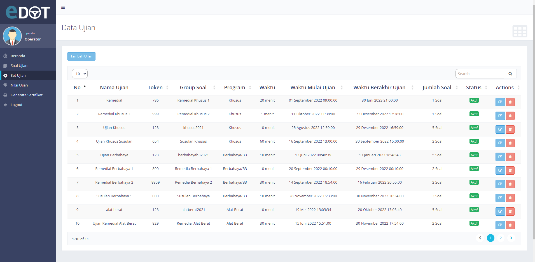Open the rows-per-page dropdown showing 10
Screen dimensions: 535x262
coord(80,74)
